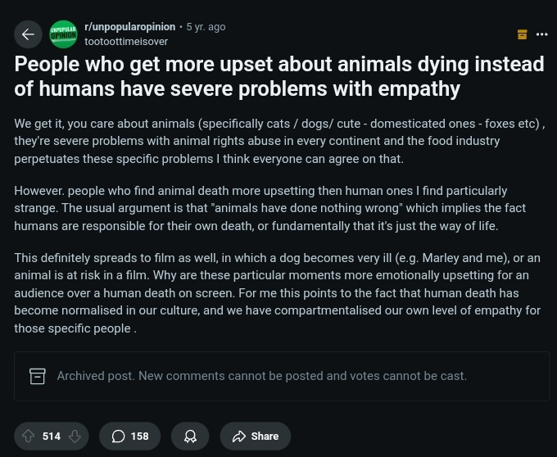Click the yellow archive icon beside the overflow menu
The image size is (557, 457).
pos(522,34)
